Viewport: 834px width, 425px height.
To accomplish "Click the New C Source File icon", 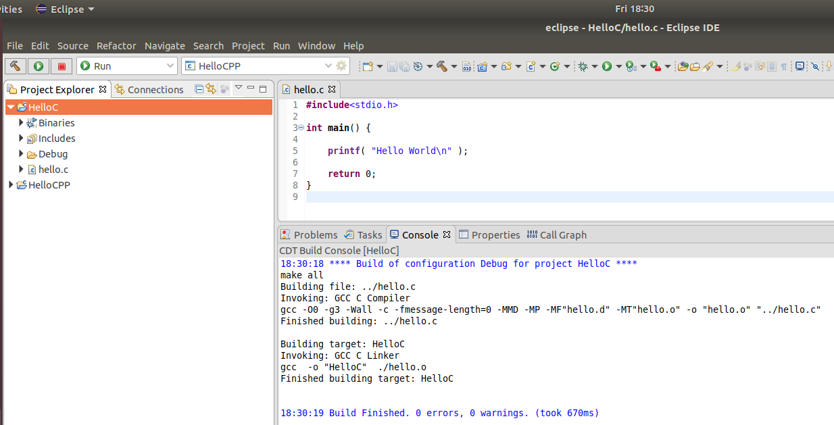I will click(x=531, y=66).
